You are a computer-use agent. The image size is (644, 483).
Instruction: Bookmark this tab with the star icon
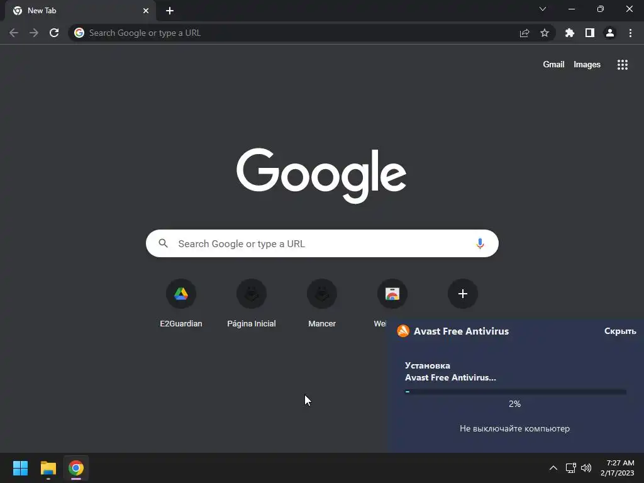click(x=545, y=33)
